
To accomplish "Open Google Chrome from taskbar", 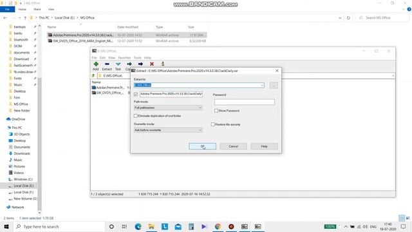I will click(218, 226).
